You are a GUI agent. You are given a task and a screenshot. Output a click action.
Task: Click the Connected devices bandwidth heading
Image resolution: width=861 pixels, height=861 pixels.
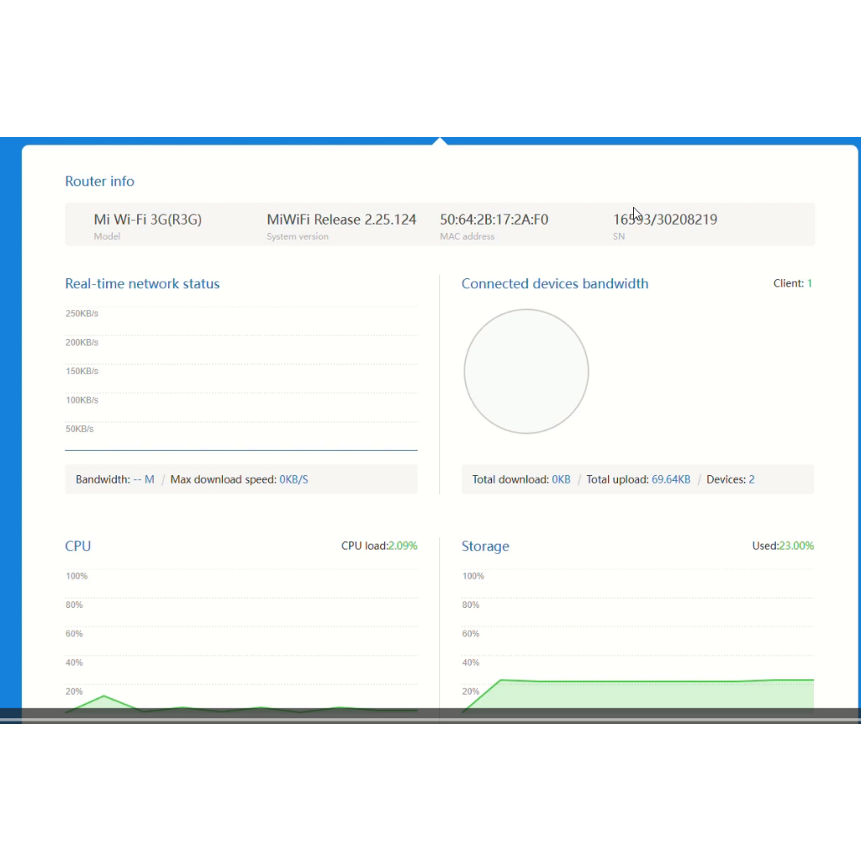[555, 284]
